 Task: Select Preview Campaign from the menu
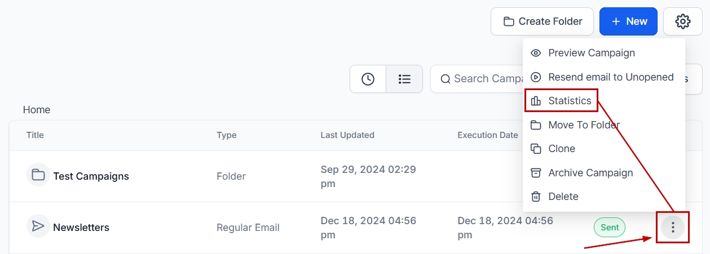pos(591,53)
